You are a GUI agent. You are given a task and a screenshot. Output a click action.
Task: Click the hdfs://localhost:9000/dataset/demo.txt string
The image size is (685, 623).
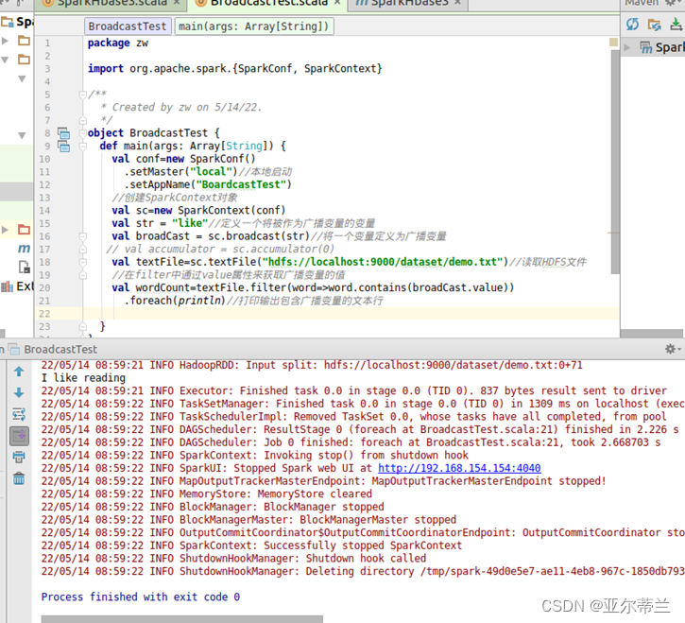click(383, 262)
